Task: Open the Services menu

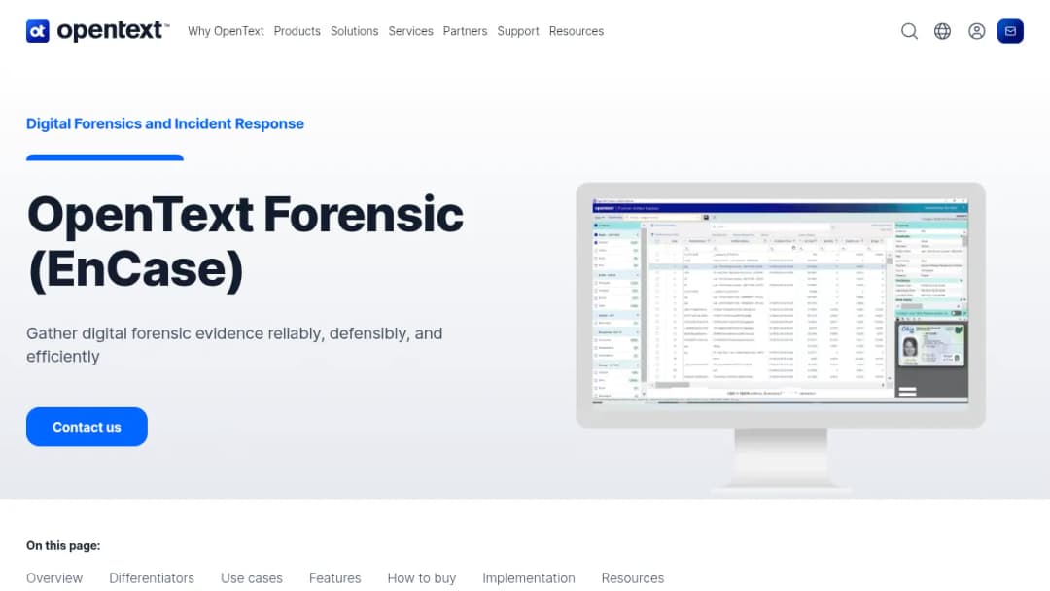Action: point(410,31)
